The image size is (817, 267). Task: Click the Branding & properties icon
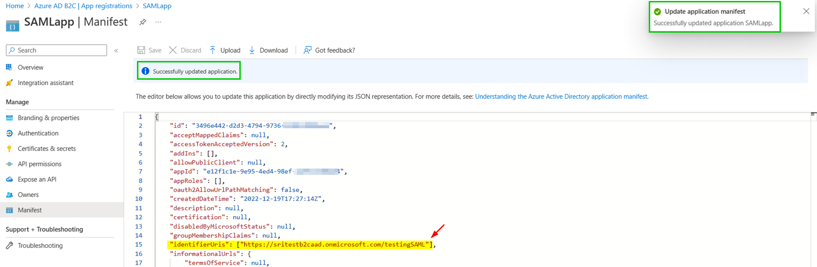click(9, 118)
